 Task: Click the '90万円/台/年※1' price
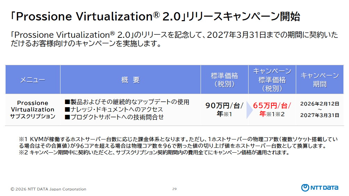click(x=224, y=110)
